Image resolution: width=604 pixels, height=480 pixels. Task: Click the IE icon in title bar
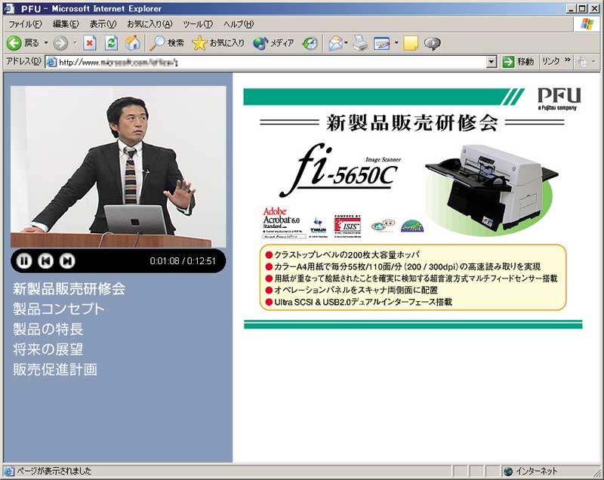[x=9, y=8]
